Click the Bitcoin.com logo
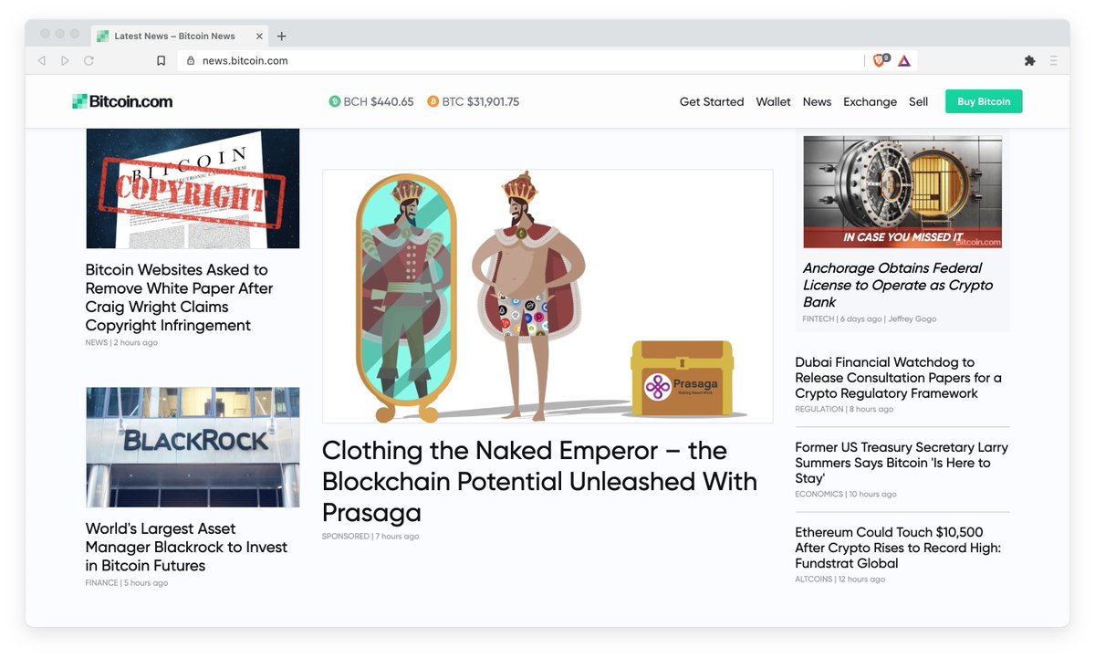 point(122,101)
